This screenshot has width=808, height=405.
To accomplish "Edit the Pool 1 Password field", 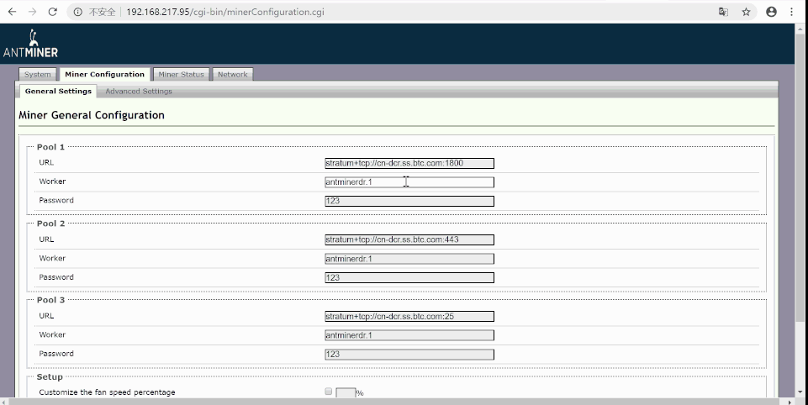I will click(409, 201).
